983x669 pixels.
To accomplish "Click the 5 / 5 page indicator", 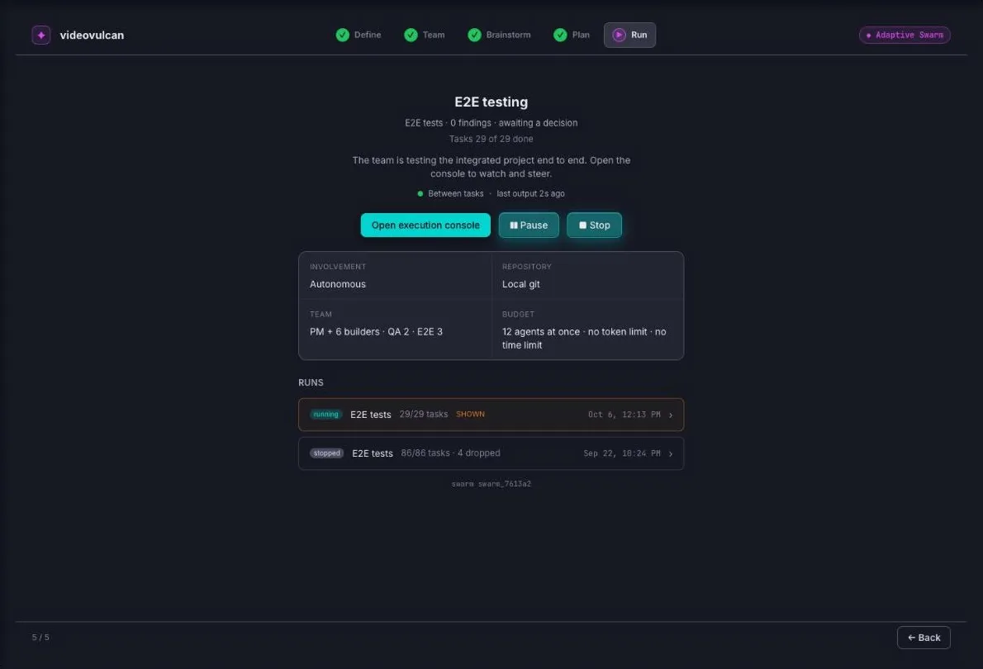I will click(x=40, y=637).
